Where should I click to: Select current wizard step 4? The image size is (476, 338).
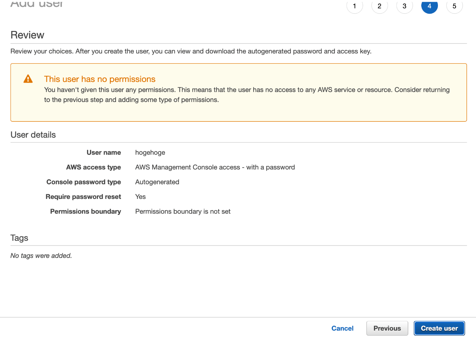coord(429,6)
